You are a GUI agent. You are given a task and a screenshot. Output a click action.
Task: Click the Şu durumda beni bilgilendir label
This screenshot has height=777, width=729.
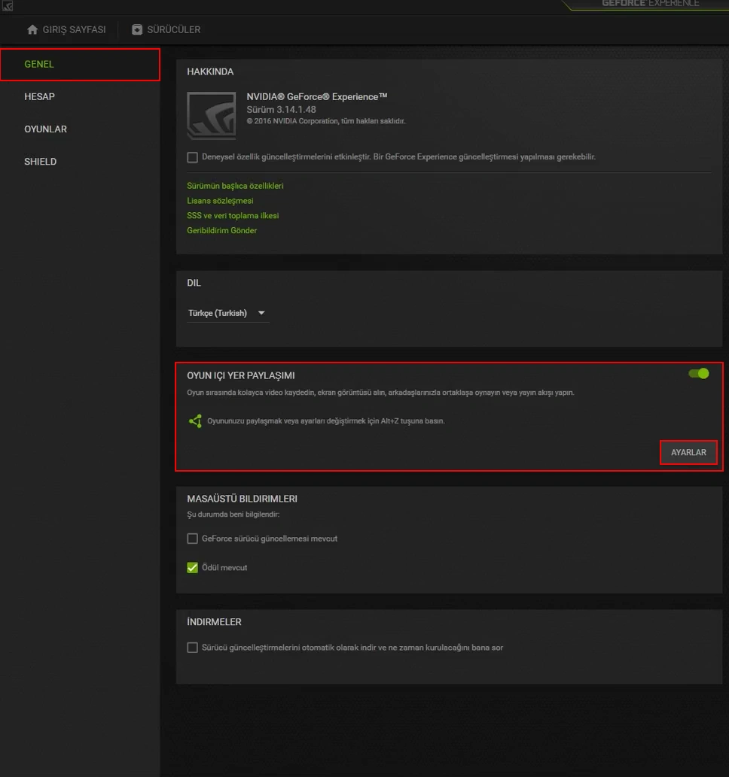pyautogui.click(x=233, y=514)
